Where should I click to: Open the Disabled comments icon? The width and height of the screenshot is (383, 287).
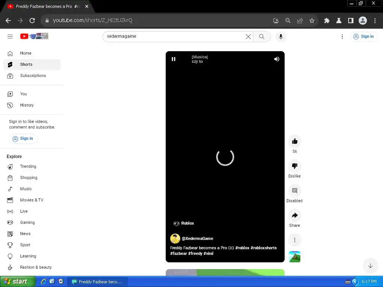point(295,191)
